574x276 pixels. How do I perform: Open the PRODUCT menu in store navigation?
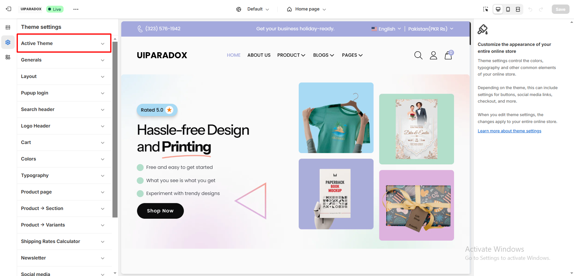click(291, 55)
